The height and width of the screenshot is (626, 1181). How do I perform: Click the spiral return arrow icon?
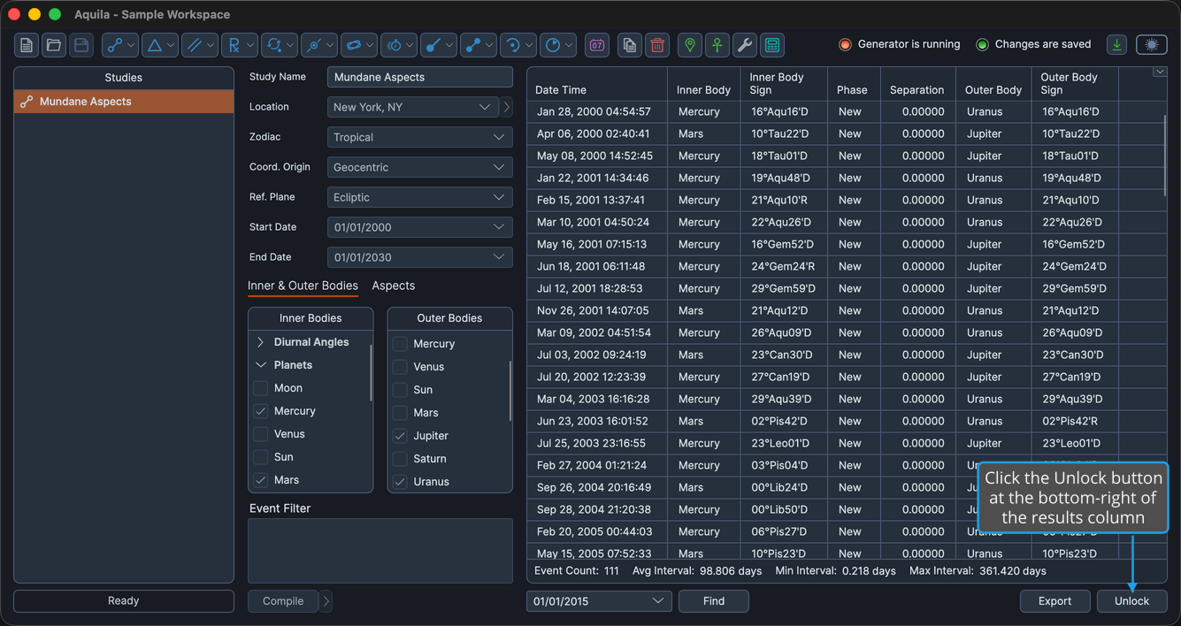tap(518, 45)
